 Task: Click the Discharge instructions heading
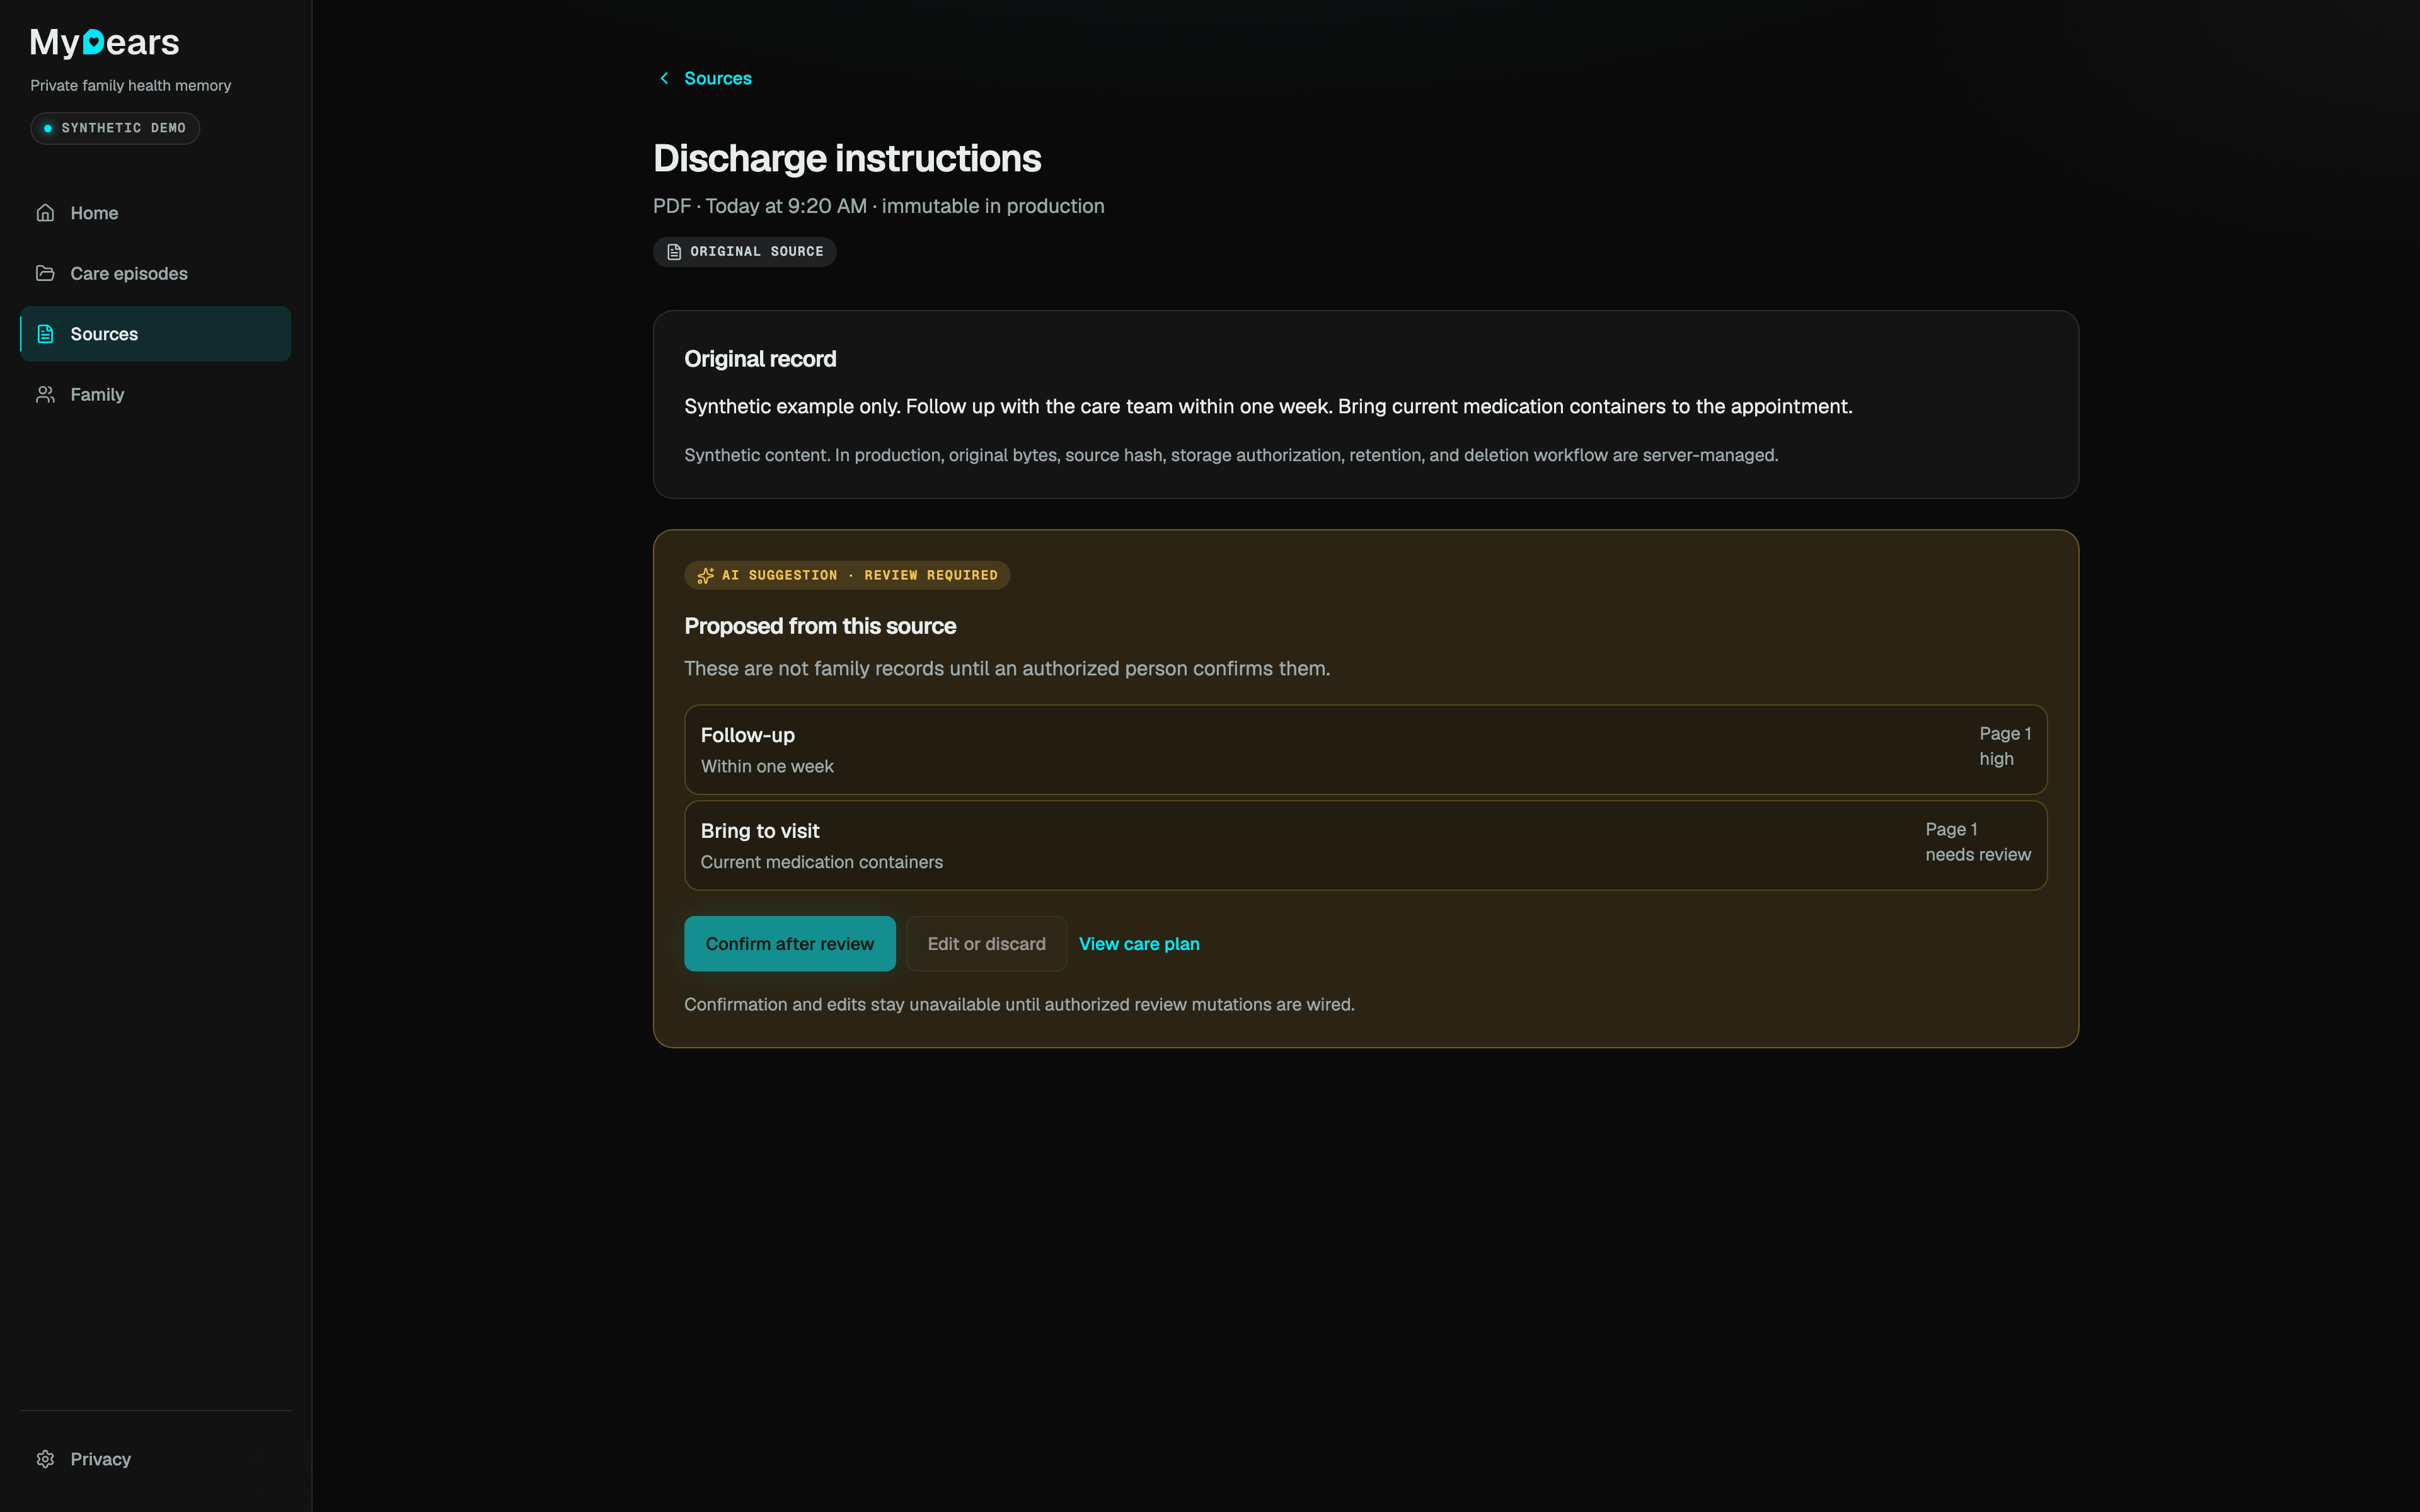846,158
